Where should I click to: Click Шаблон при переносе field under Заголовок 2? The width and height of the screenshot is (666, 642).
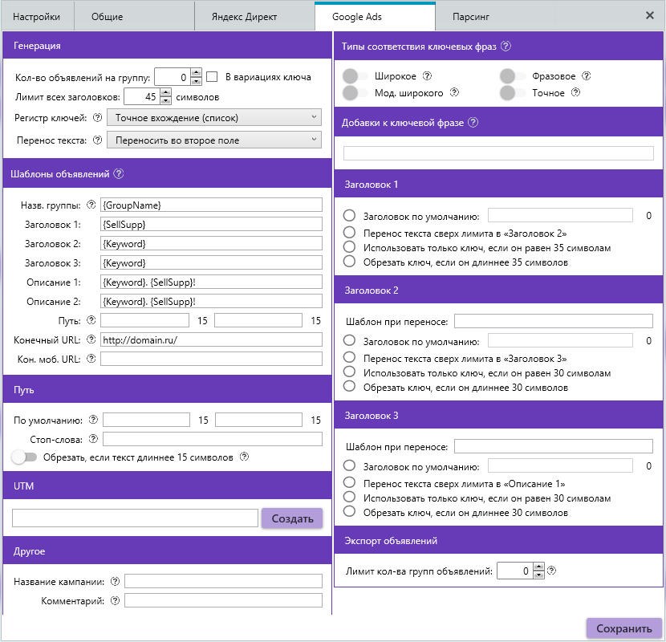[554, 321]
